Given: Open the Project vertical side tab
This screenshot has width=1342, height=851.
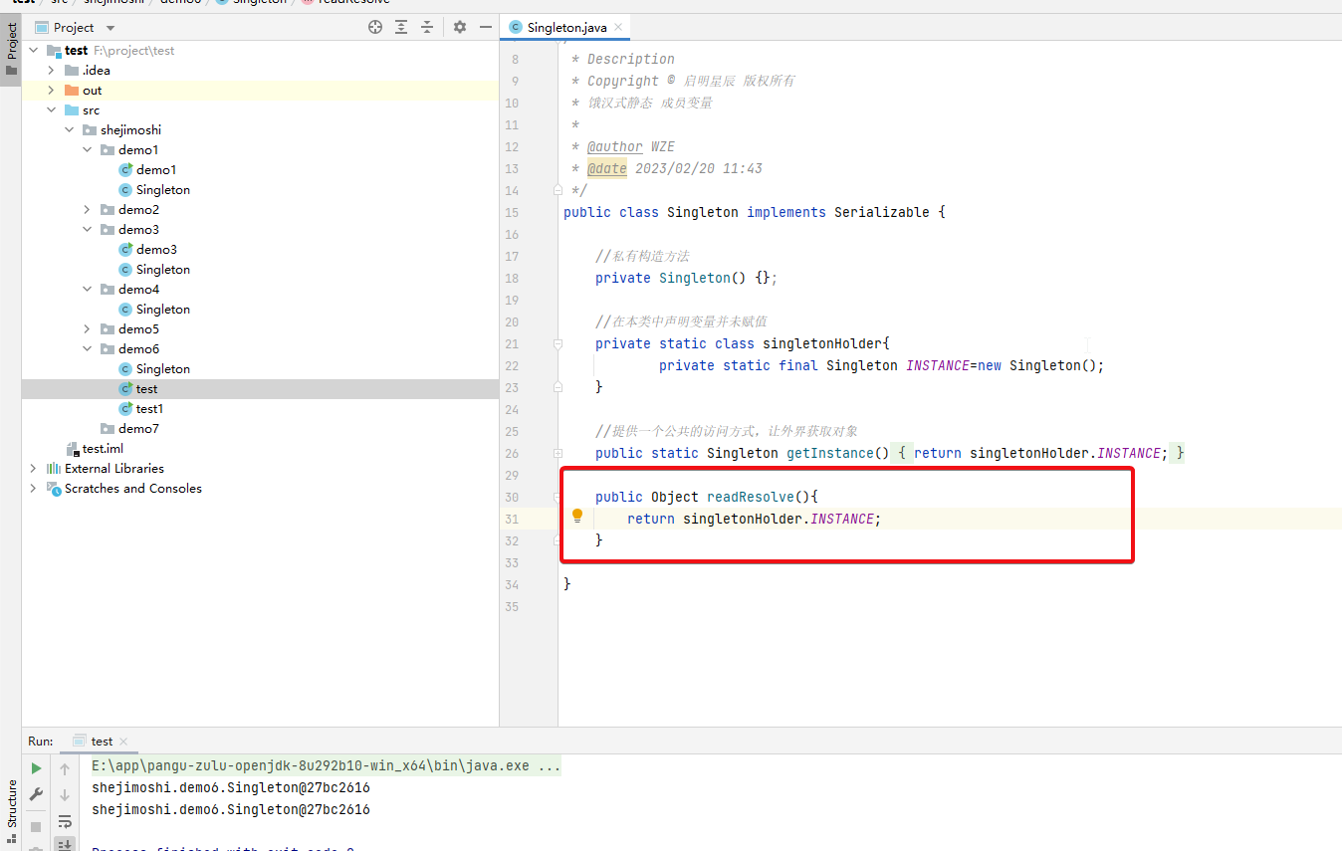Looking at the screenshot, I should (x=11, y=51).
